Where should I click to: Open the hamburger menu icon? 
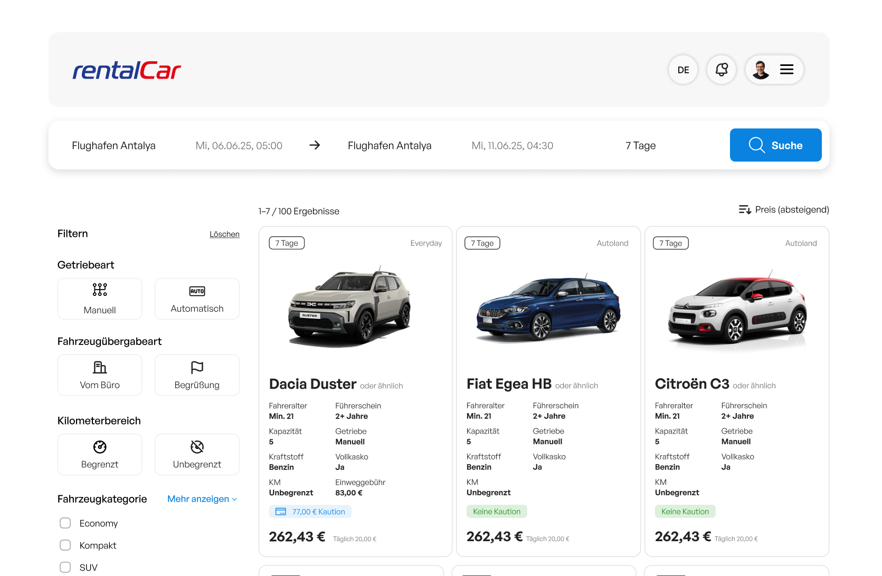pyautogui.click(x=786, y=70)
